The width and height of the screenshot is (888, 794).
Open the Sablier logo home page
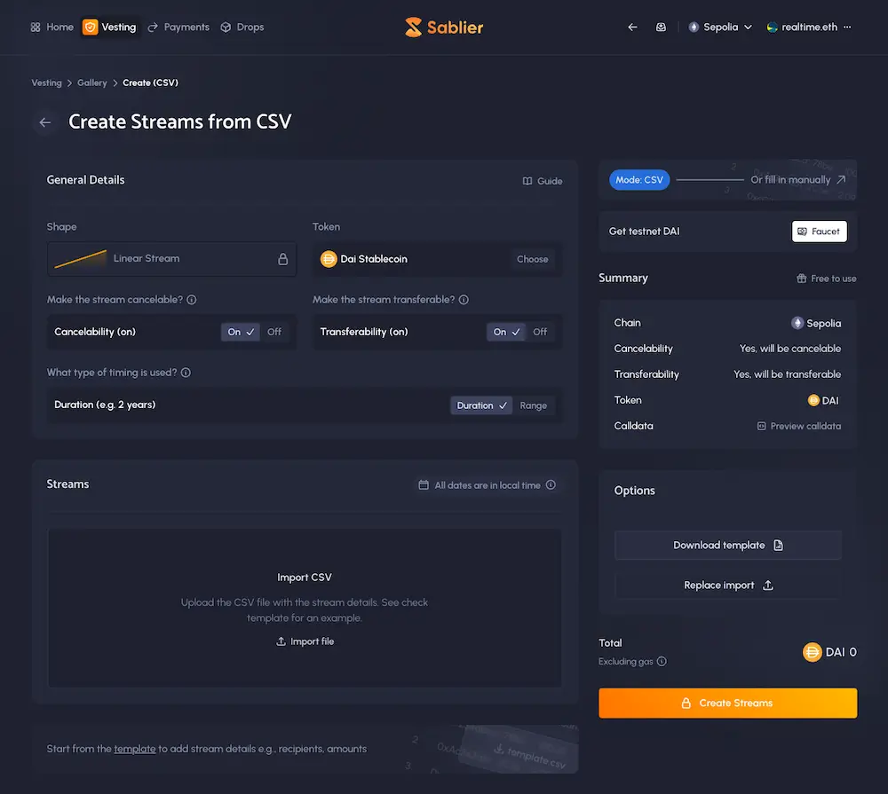[443, 27]
